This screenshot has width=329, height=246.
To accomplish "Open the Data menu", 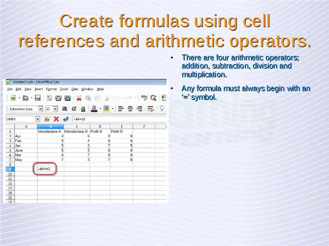I will click(x=75, y=89).
